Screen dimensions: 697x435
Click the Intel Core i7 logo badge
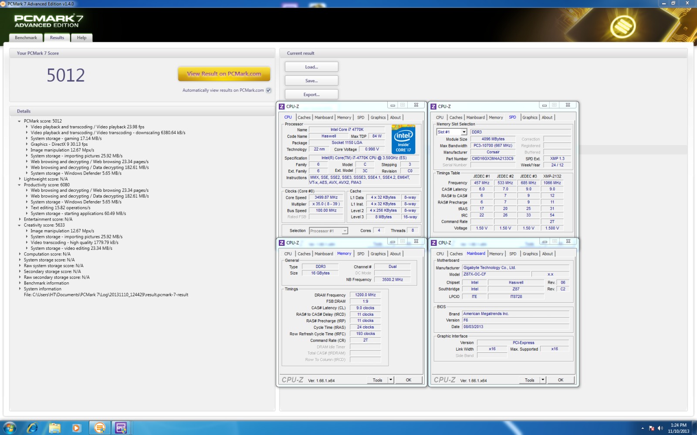(403, 139)
